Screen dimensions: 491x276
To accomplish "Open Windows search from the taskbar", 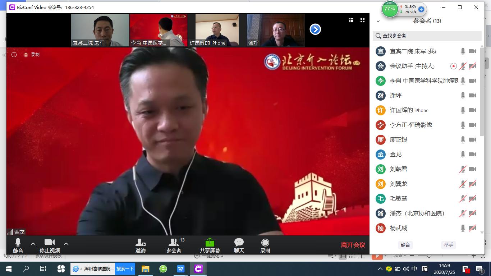I will pyautogui.click(x=26, y=269).
